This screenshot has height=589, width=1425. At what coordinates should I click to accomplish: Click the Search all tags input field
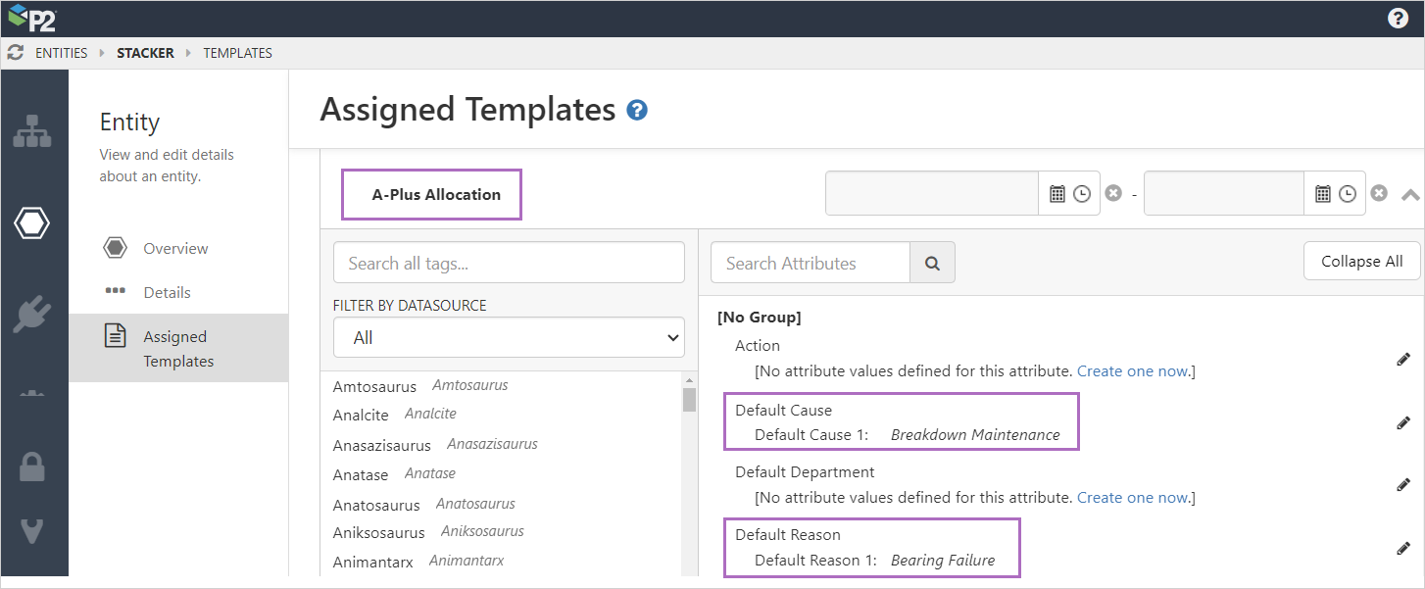pos(509,263)
